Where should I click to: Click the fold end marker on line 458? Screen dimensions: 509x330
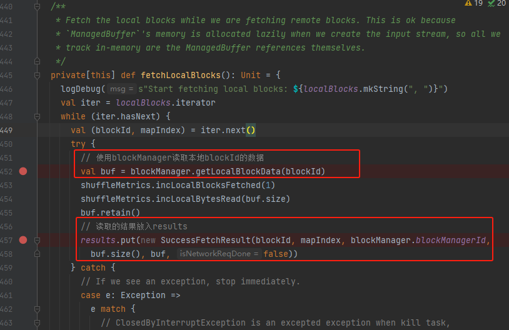[38, 254]
